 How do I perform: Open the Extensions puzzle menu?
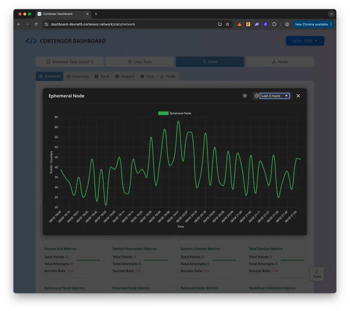274,24
